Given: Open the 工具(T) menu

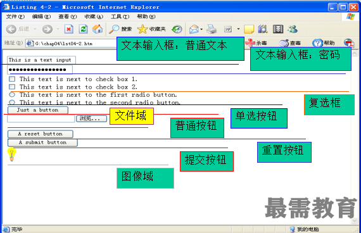Looking at the screenshot, I should 120,16.
